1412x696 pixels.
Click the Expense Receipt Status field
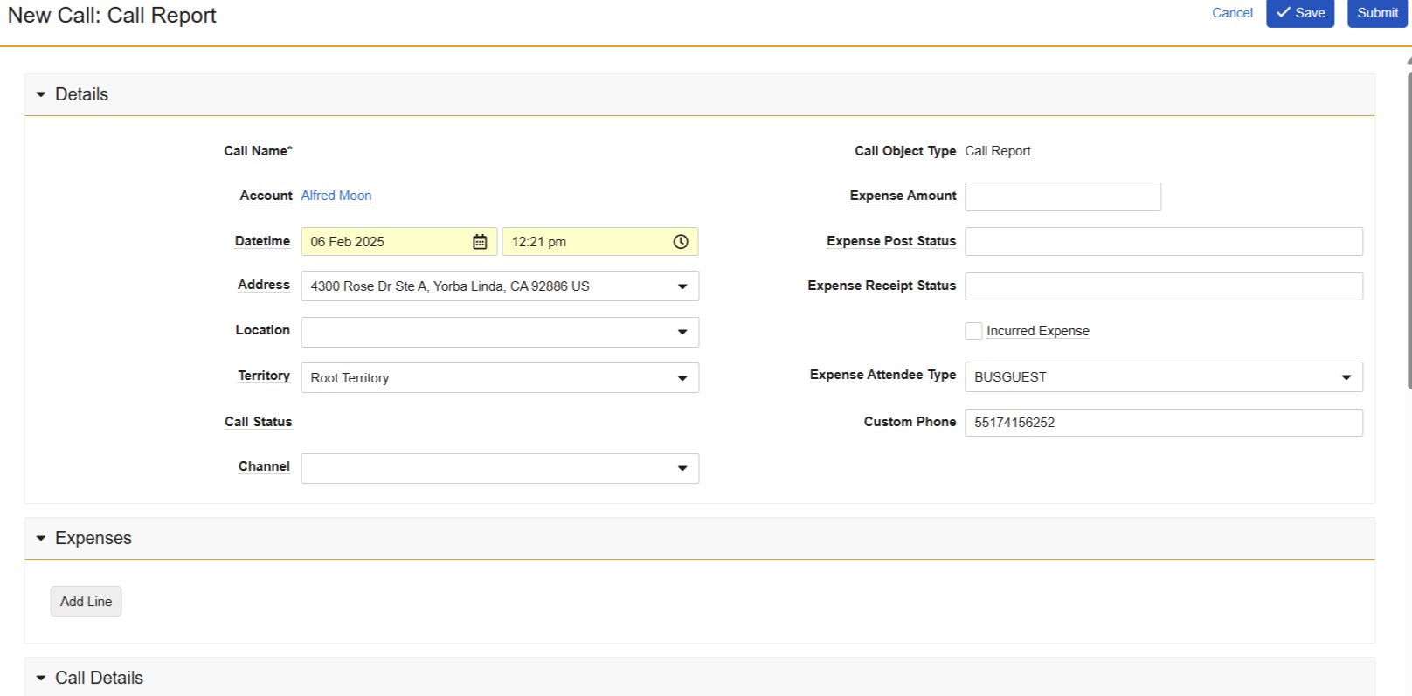(1163, 286)
